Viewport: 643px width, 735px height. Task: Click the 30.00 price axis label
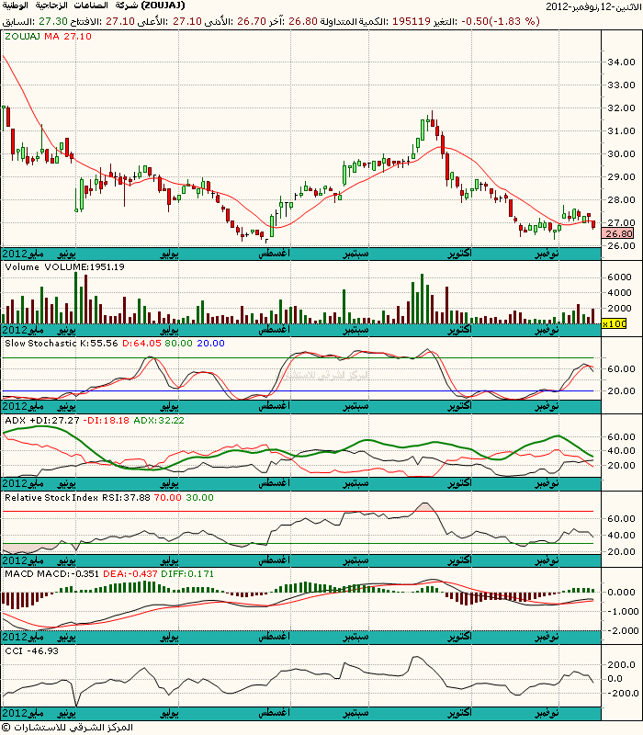[x=621, y=153]
